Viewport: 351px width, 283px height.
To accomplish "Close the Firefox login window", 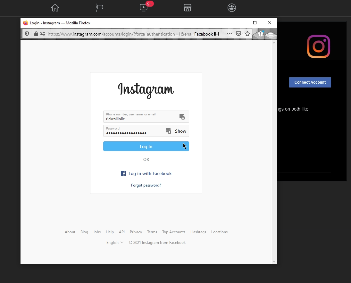I will click(x=270, y=23).
